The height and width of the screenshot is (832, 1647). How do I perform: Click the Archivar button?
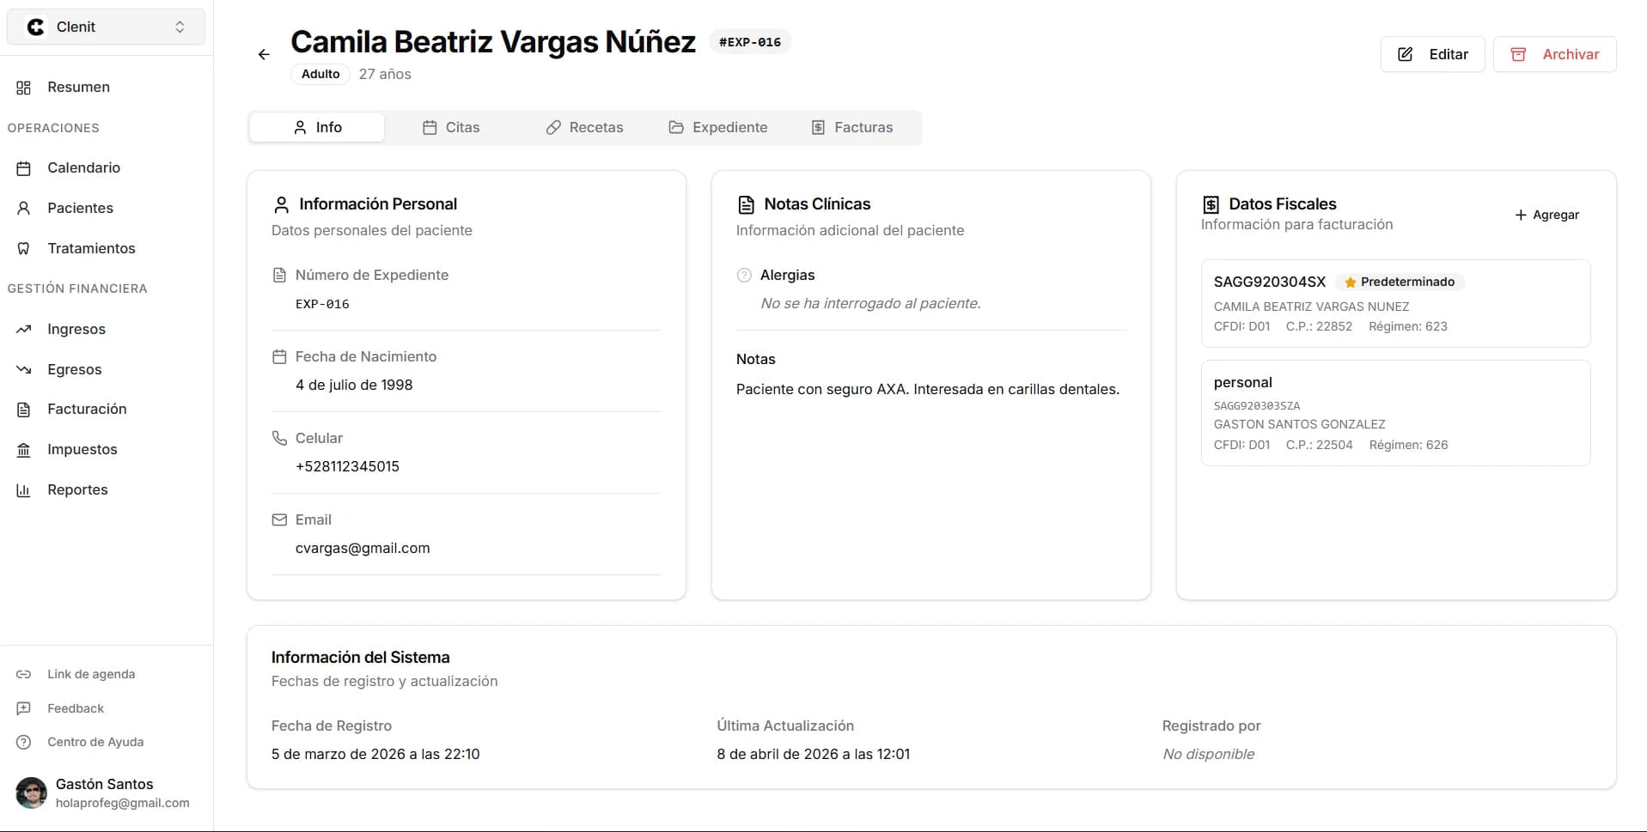(x=1554, y=54)
